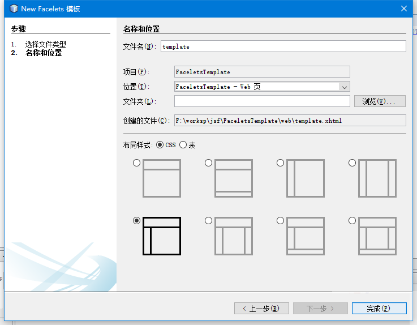The height and width of the screenshot is (325, 417).
Task: Go back with the 上一步(B) button
Action: click(261, 309)
